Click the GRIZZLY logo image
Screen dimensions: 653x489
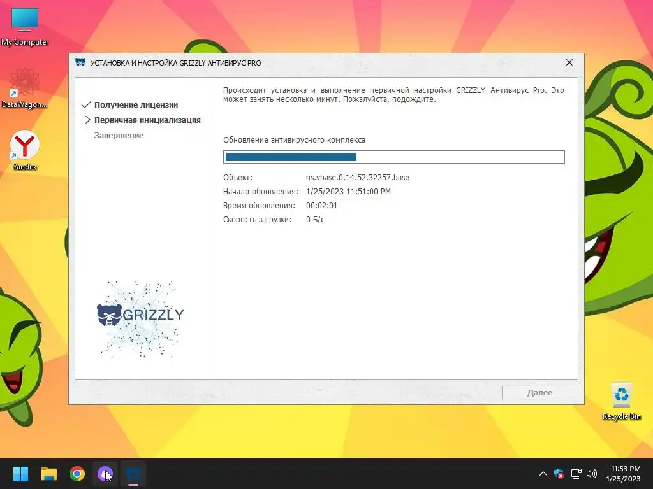140,319
